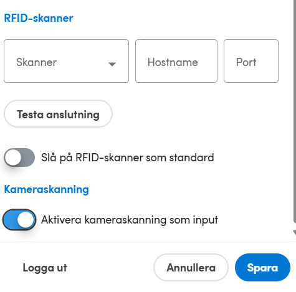The height and width of the screenshot is (292, 296).
Task: Focus the Hostname input field
Action: [x=176, y=61]
